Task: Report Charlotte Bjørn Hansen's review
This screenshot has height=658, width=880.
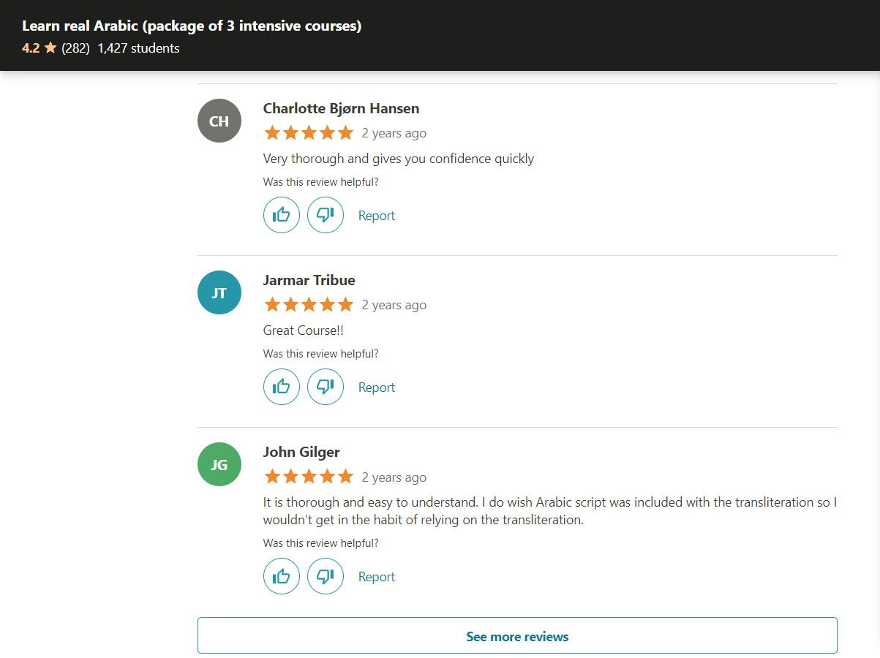Action: pos(377,216)
